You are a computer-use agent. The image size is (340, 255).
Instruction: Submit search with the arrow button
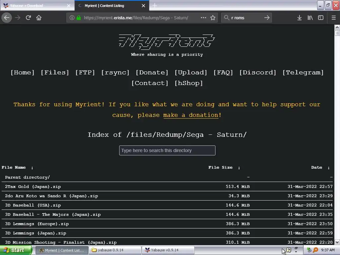pos(267,18)
